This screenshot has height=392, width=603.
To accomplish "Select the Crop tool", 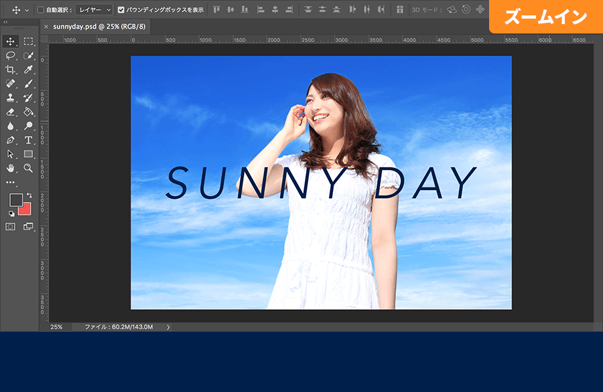I will 11,70.
